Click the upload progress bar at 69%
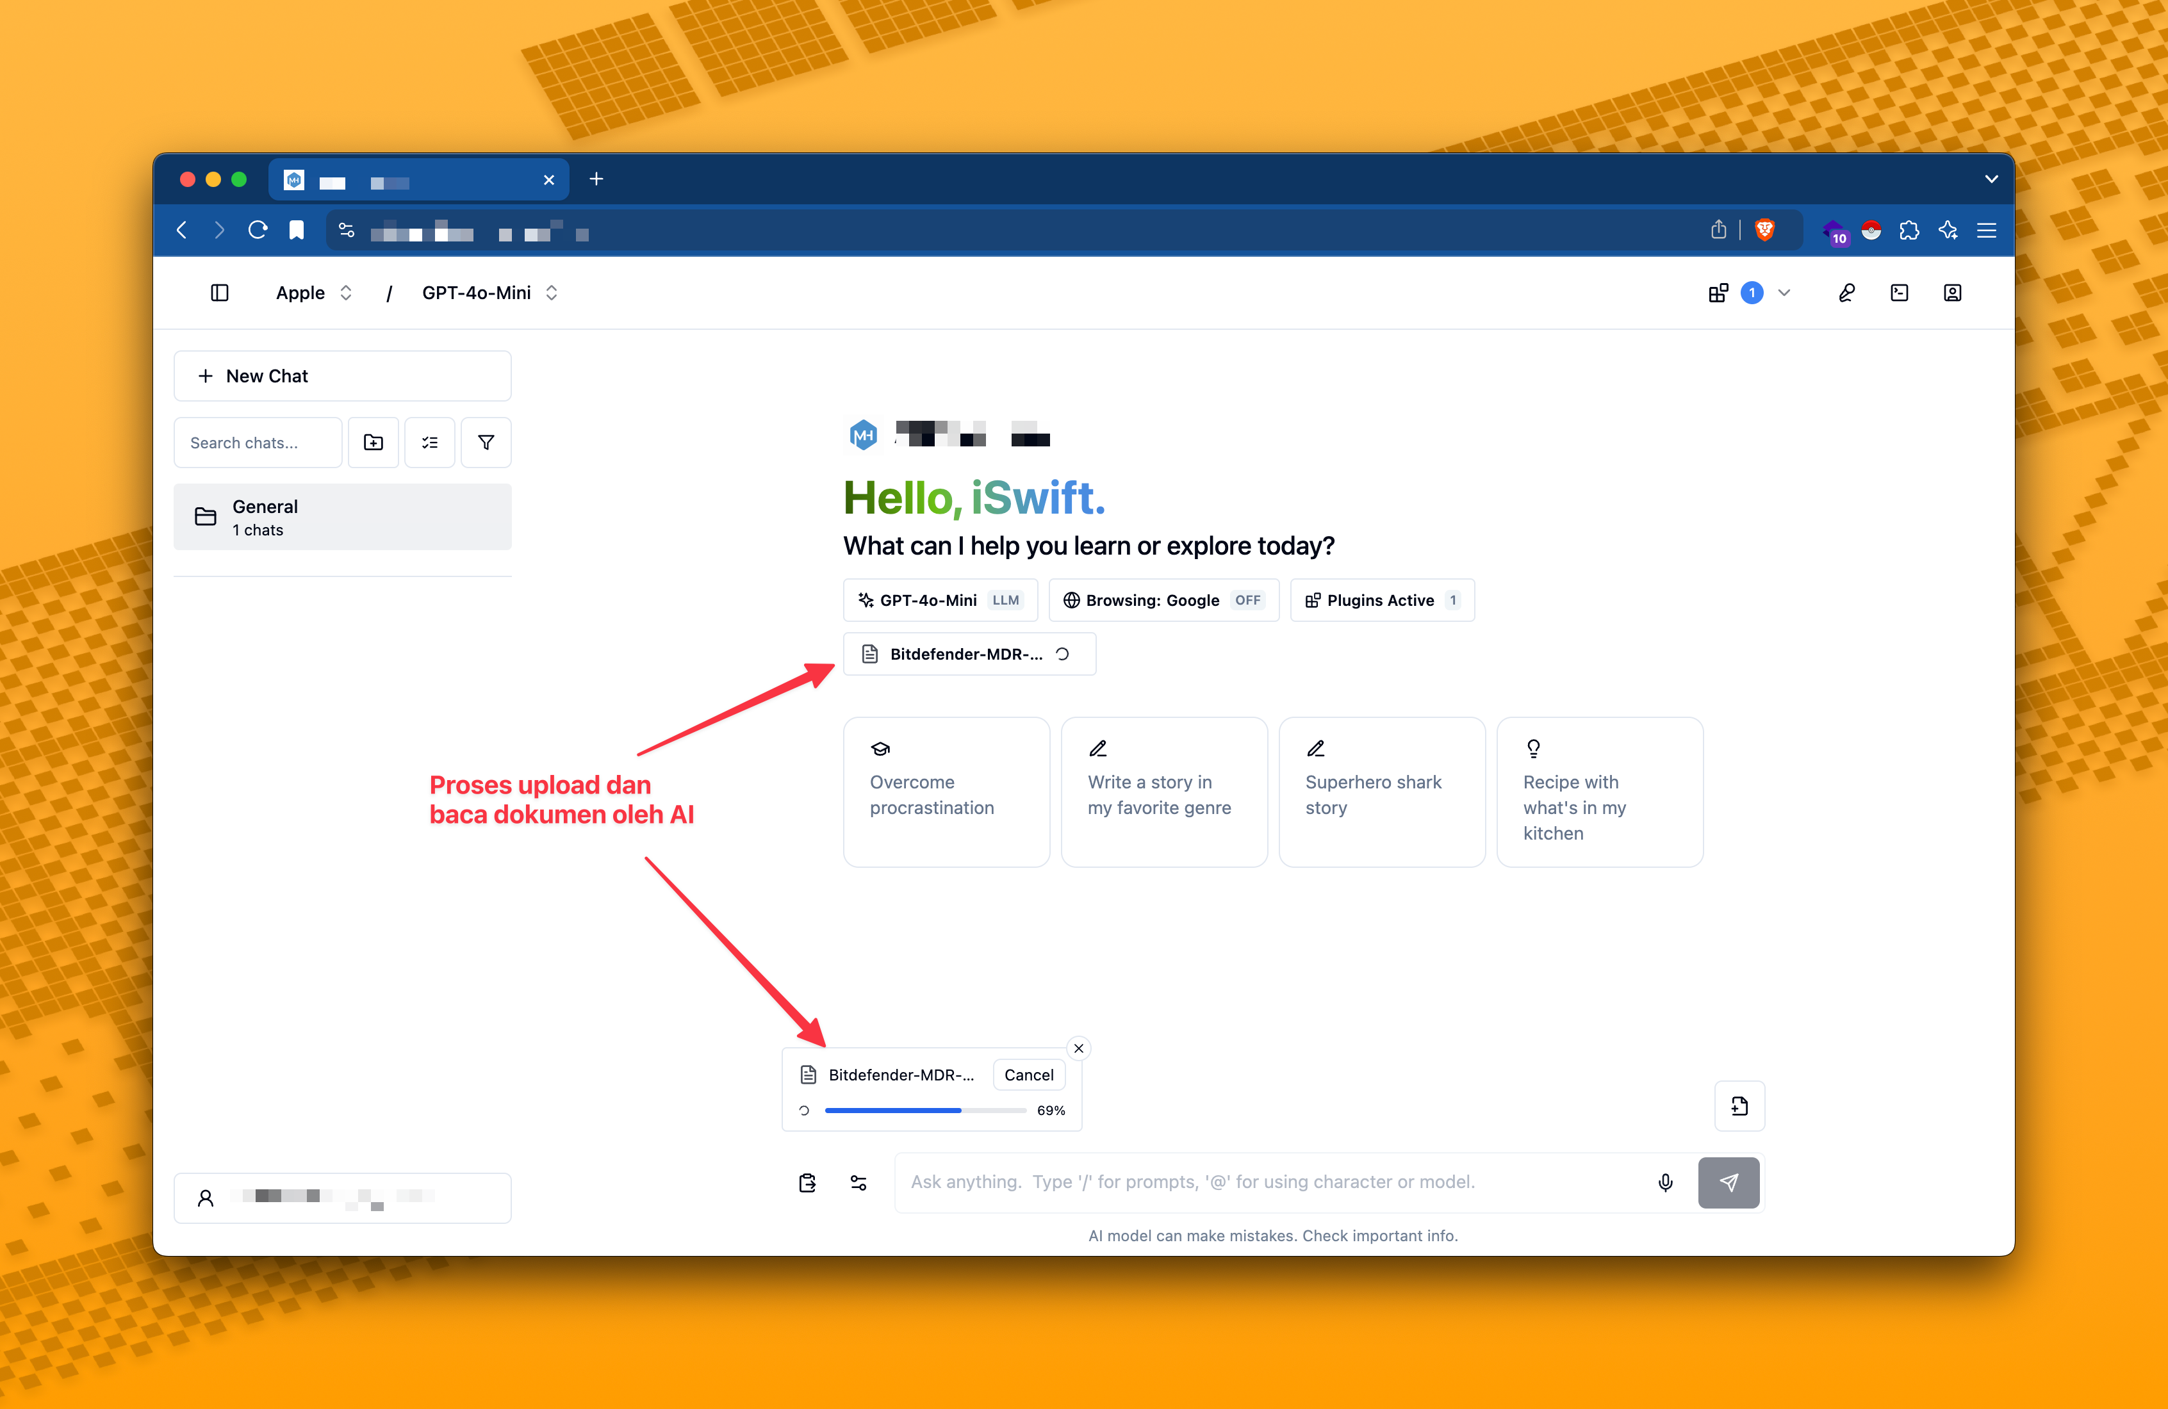Image resolution: width=2168 pixels, height=1409 pixels. click(x=926, y=1111)
